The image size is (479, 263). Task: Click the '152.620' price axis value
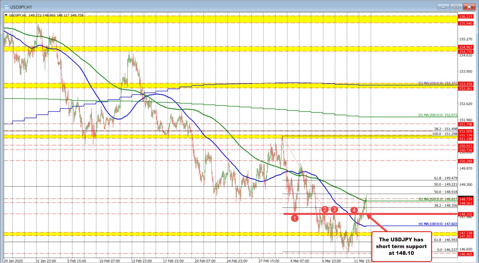pyautogui.click(x=465, y=104)
